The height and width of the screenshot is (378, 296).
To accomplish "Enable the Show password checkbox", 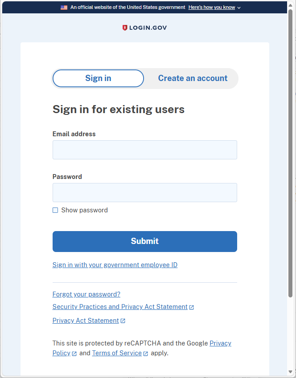I will click(x=55, y=210).
